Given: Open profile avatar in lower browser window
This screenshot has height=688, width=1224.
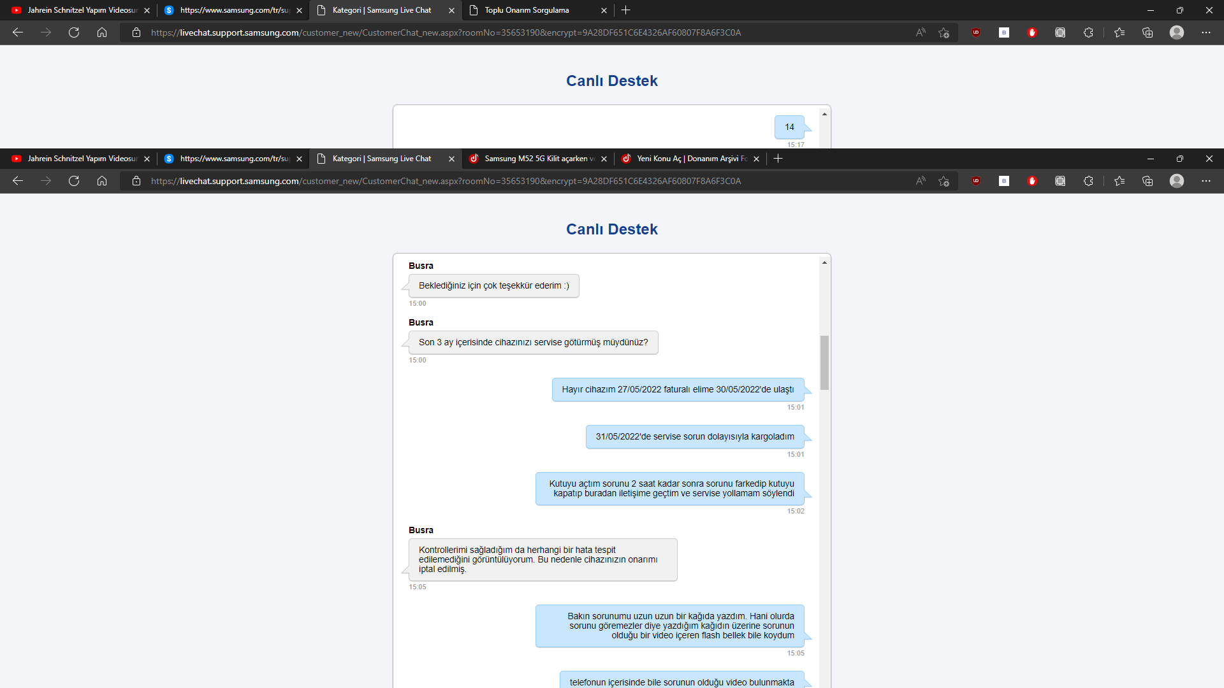Looking at the screenshot, I should (1177, 181).
